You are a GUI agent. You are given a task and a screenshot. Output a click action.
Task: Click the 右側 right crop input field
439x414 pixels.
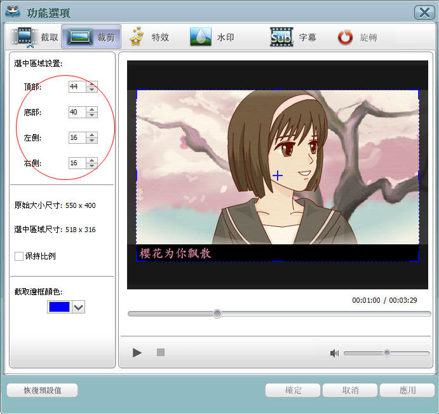click(x=77, y=163)
